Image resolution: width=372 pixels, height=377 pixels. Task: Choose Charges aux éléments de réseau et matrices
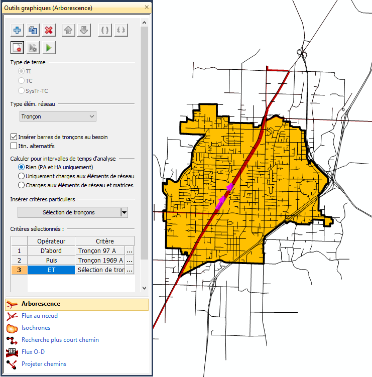(21, 185)
